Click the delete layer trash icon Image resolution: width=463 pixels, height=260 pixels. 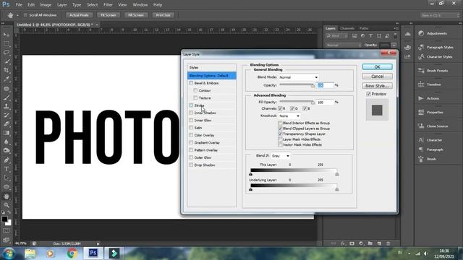click(x=388, y=243)
